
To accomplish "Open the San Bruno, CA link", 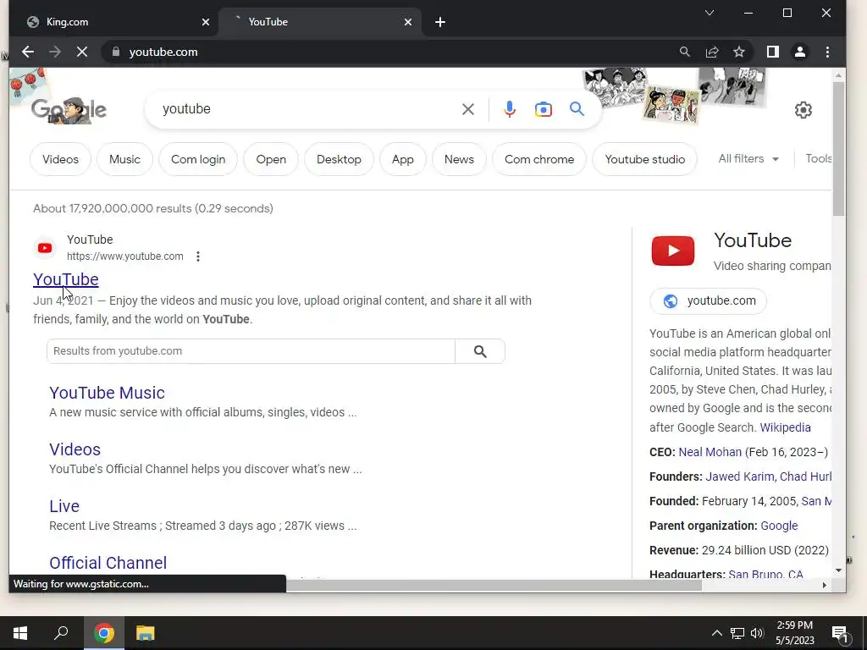I will click(765, 574).
